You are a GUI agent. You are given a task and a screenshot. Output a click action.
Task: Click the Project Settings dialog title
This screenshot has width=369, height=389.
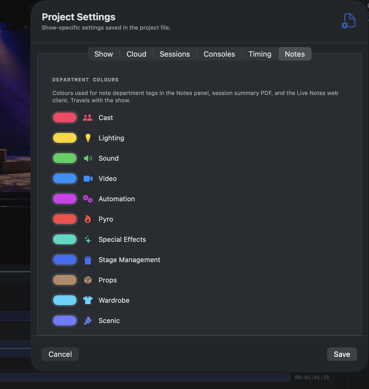[79, 17]
